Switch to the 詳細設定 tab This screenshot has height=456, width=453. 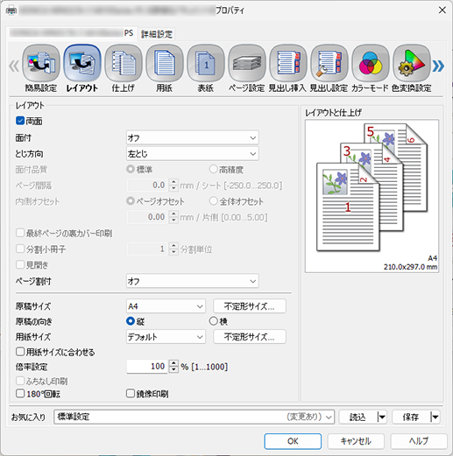pyautogui.click(x=157, y=34)
